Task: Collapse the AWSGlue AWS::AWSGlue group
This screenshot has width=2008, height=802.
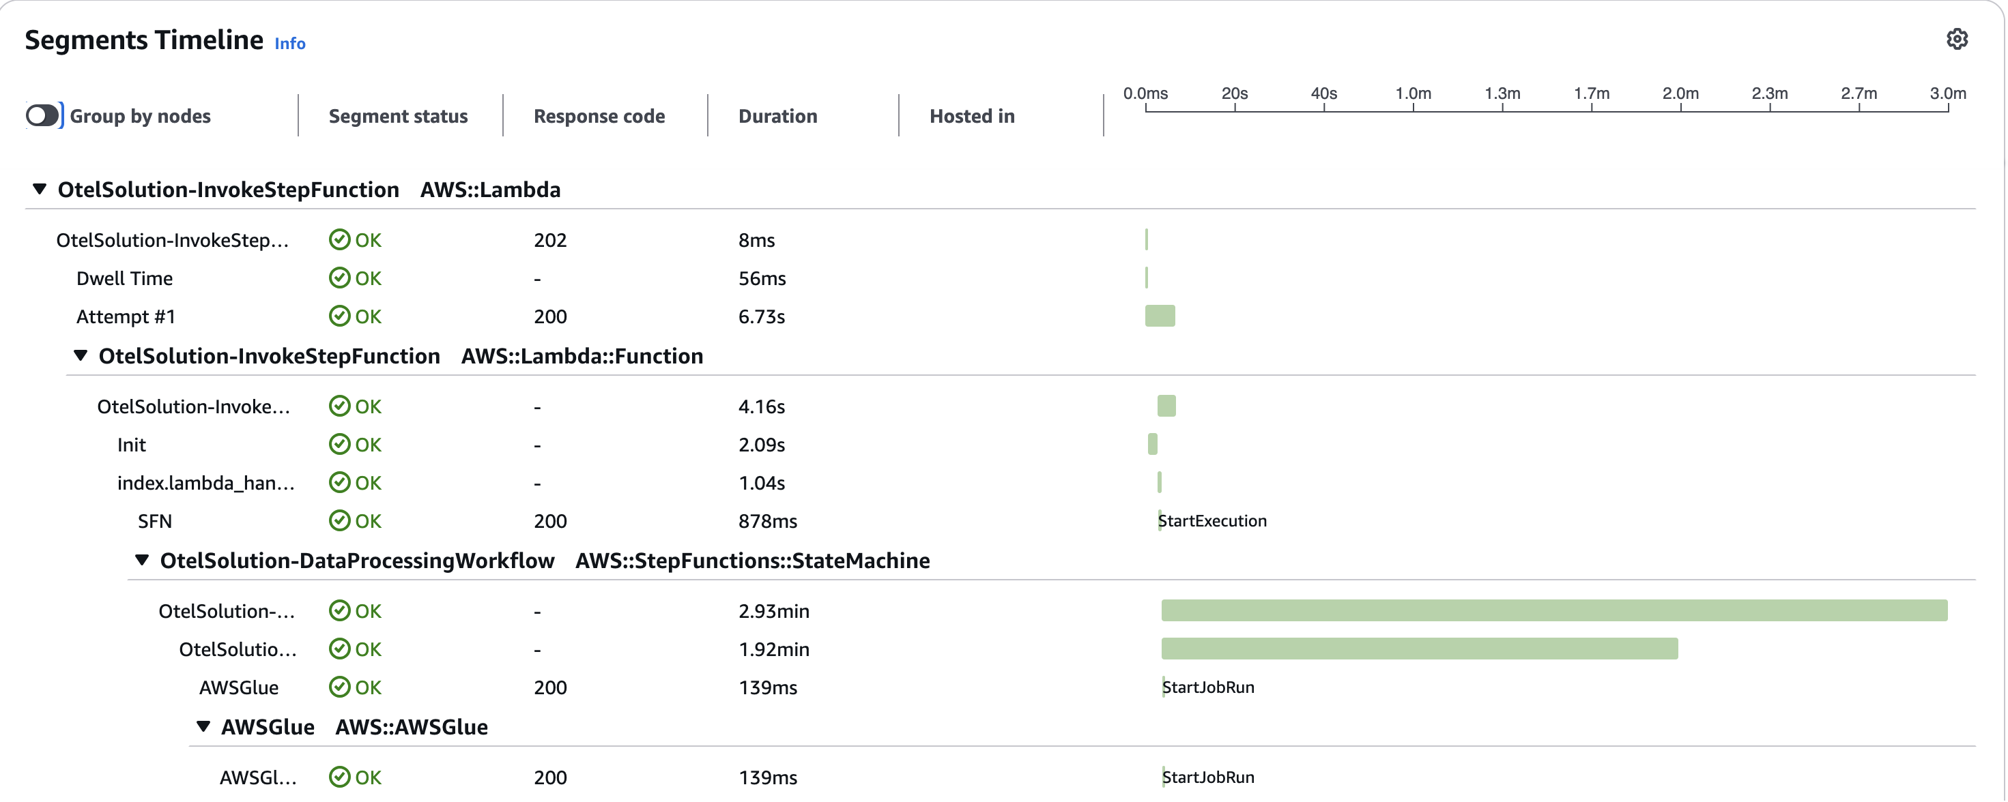Action: coord(203,726)
